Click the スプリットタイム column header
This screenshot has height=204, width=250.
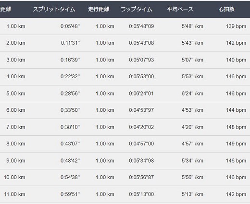tap(54, 9)
